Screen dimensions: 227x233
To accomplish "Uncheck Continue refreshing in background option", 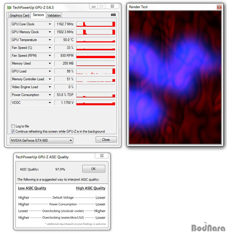I will pyautogui.click(x=13, y=131).
